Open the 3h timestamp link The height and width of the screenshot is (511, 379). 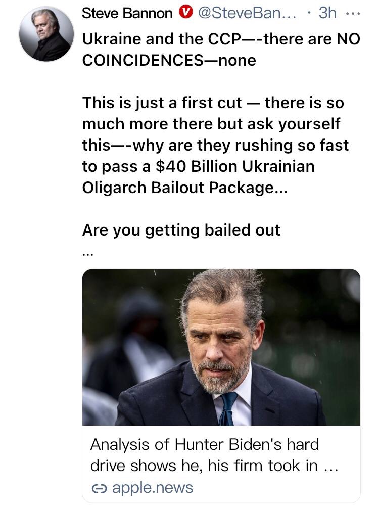[x=327, y=14]
